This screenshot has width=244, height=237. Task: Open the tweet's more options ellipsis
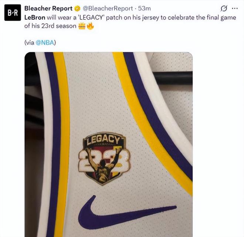234,9
